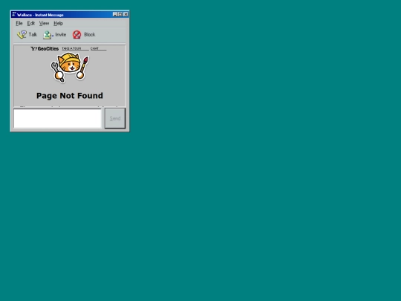The width and height of the screenshot is (401, 301).
Task: Click the Block label in toolbar
Action: (90, 34)
